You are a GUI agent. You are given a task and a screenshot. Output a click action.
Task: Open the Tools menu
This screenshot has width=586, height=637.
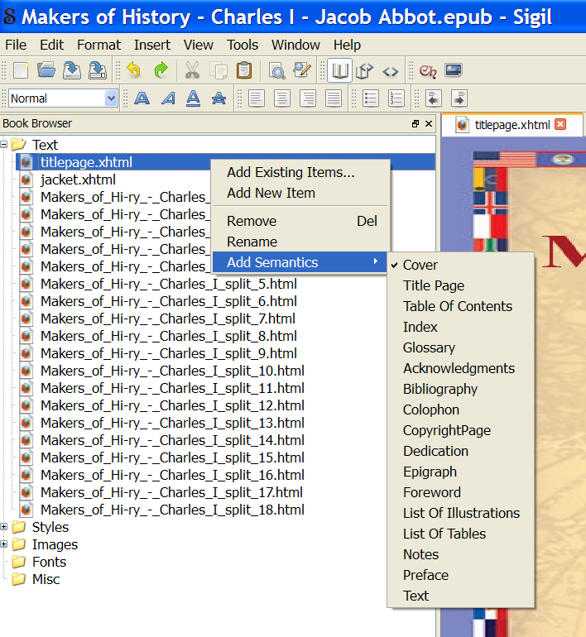243,45
